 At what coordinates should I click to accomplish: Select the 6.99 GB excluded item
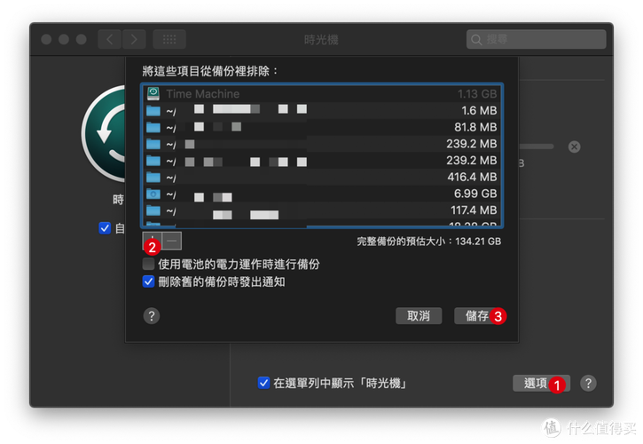pyautogui.click(x=319, y=194)
